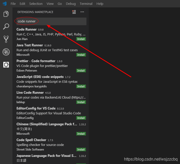The image size is (180, 164).
Task: Select the Java Test Runner title
Action: pyautogui.click(x=29, y=45)
